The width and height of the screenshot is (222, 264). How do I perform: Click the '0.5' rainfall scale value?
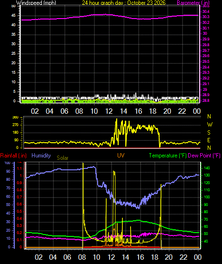tap(20, 211)
